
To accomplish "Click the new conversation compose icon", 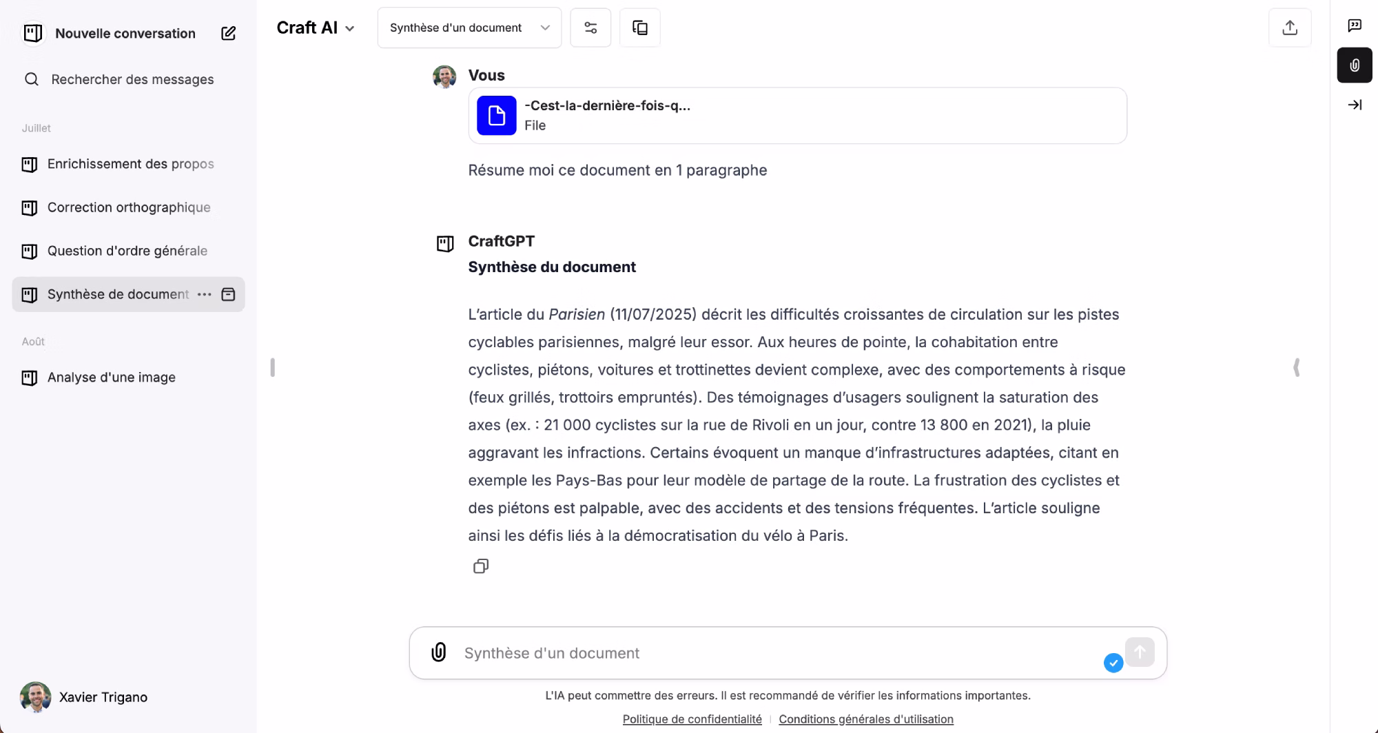I will tap(228, 33).
